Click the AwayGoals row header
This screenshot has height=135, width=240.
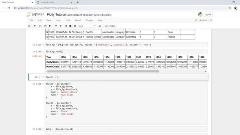pyautogui.click(x=52, y=62)
